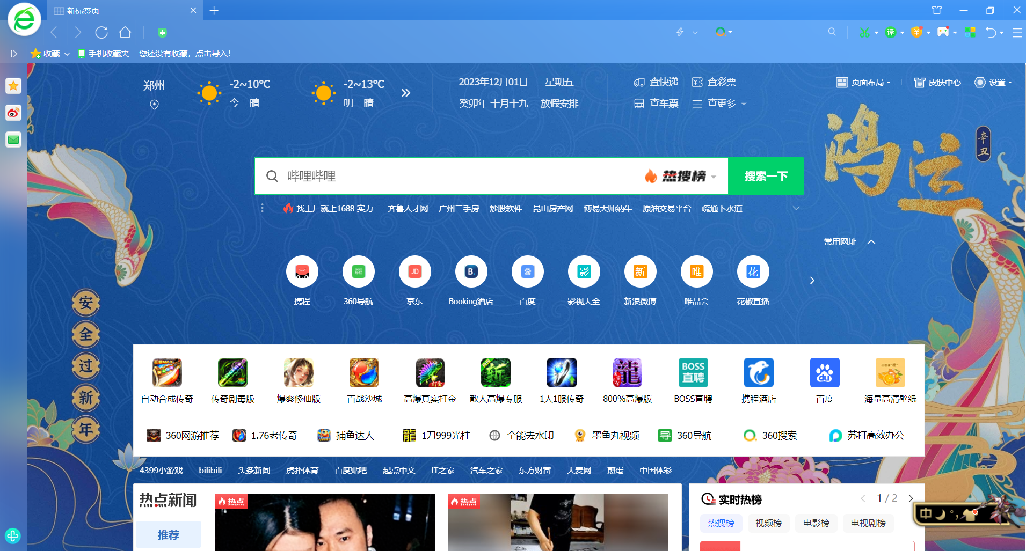Open the 携程酒店 tile icon

(x=759, y=372)
